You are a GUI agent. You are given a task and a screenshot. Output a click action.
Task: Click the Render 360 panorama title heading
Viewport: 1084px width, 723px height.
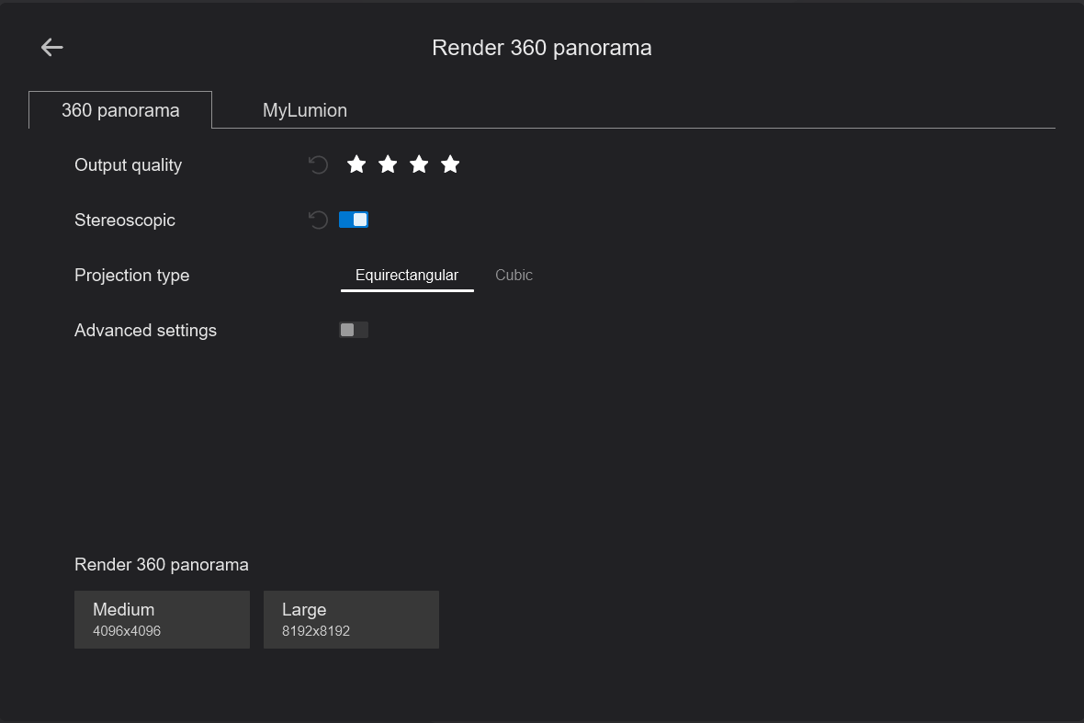coord(541,48)
